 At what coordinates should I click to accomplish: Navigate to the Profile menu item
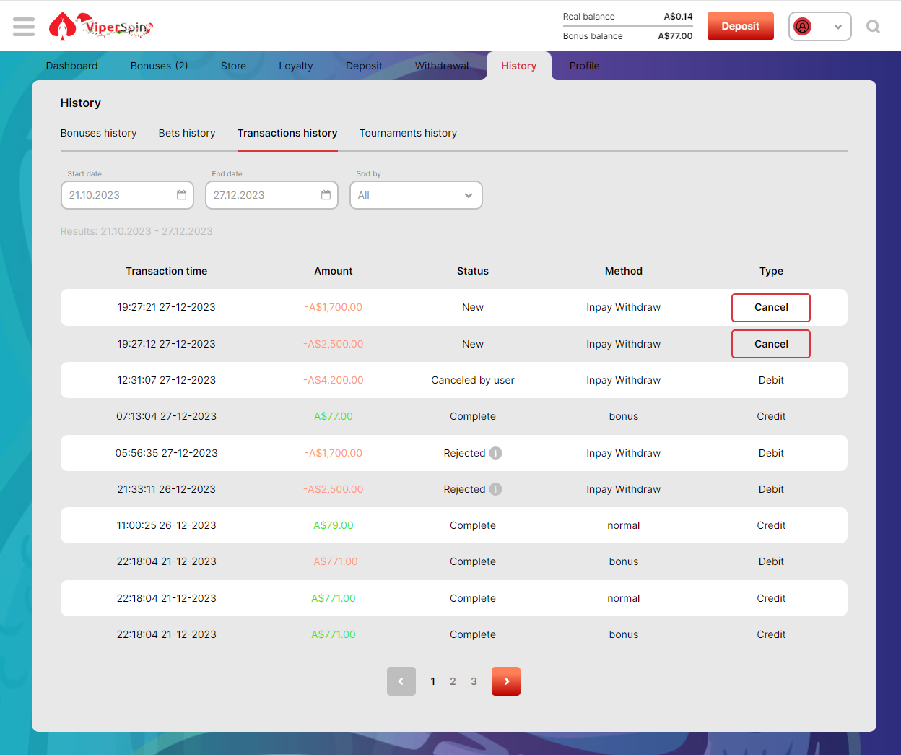coord(584,66)
